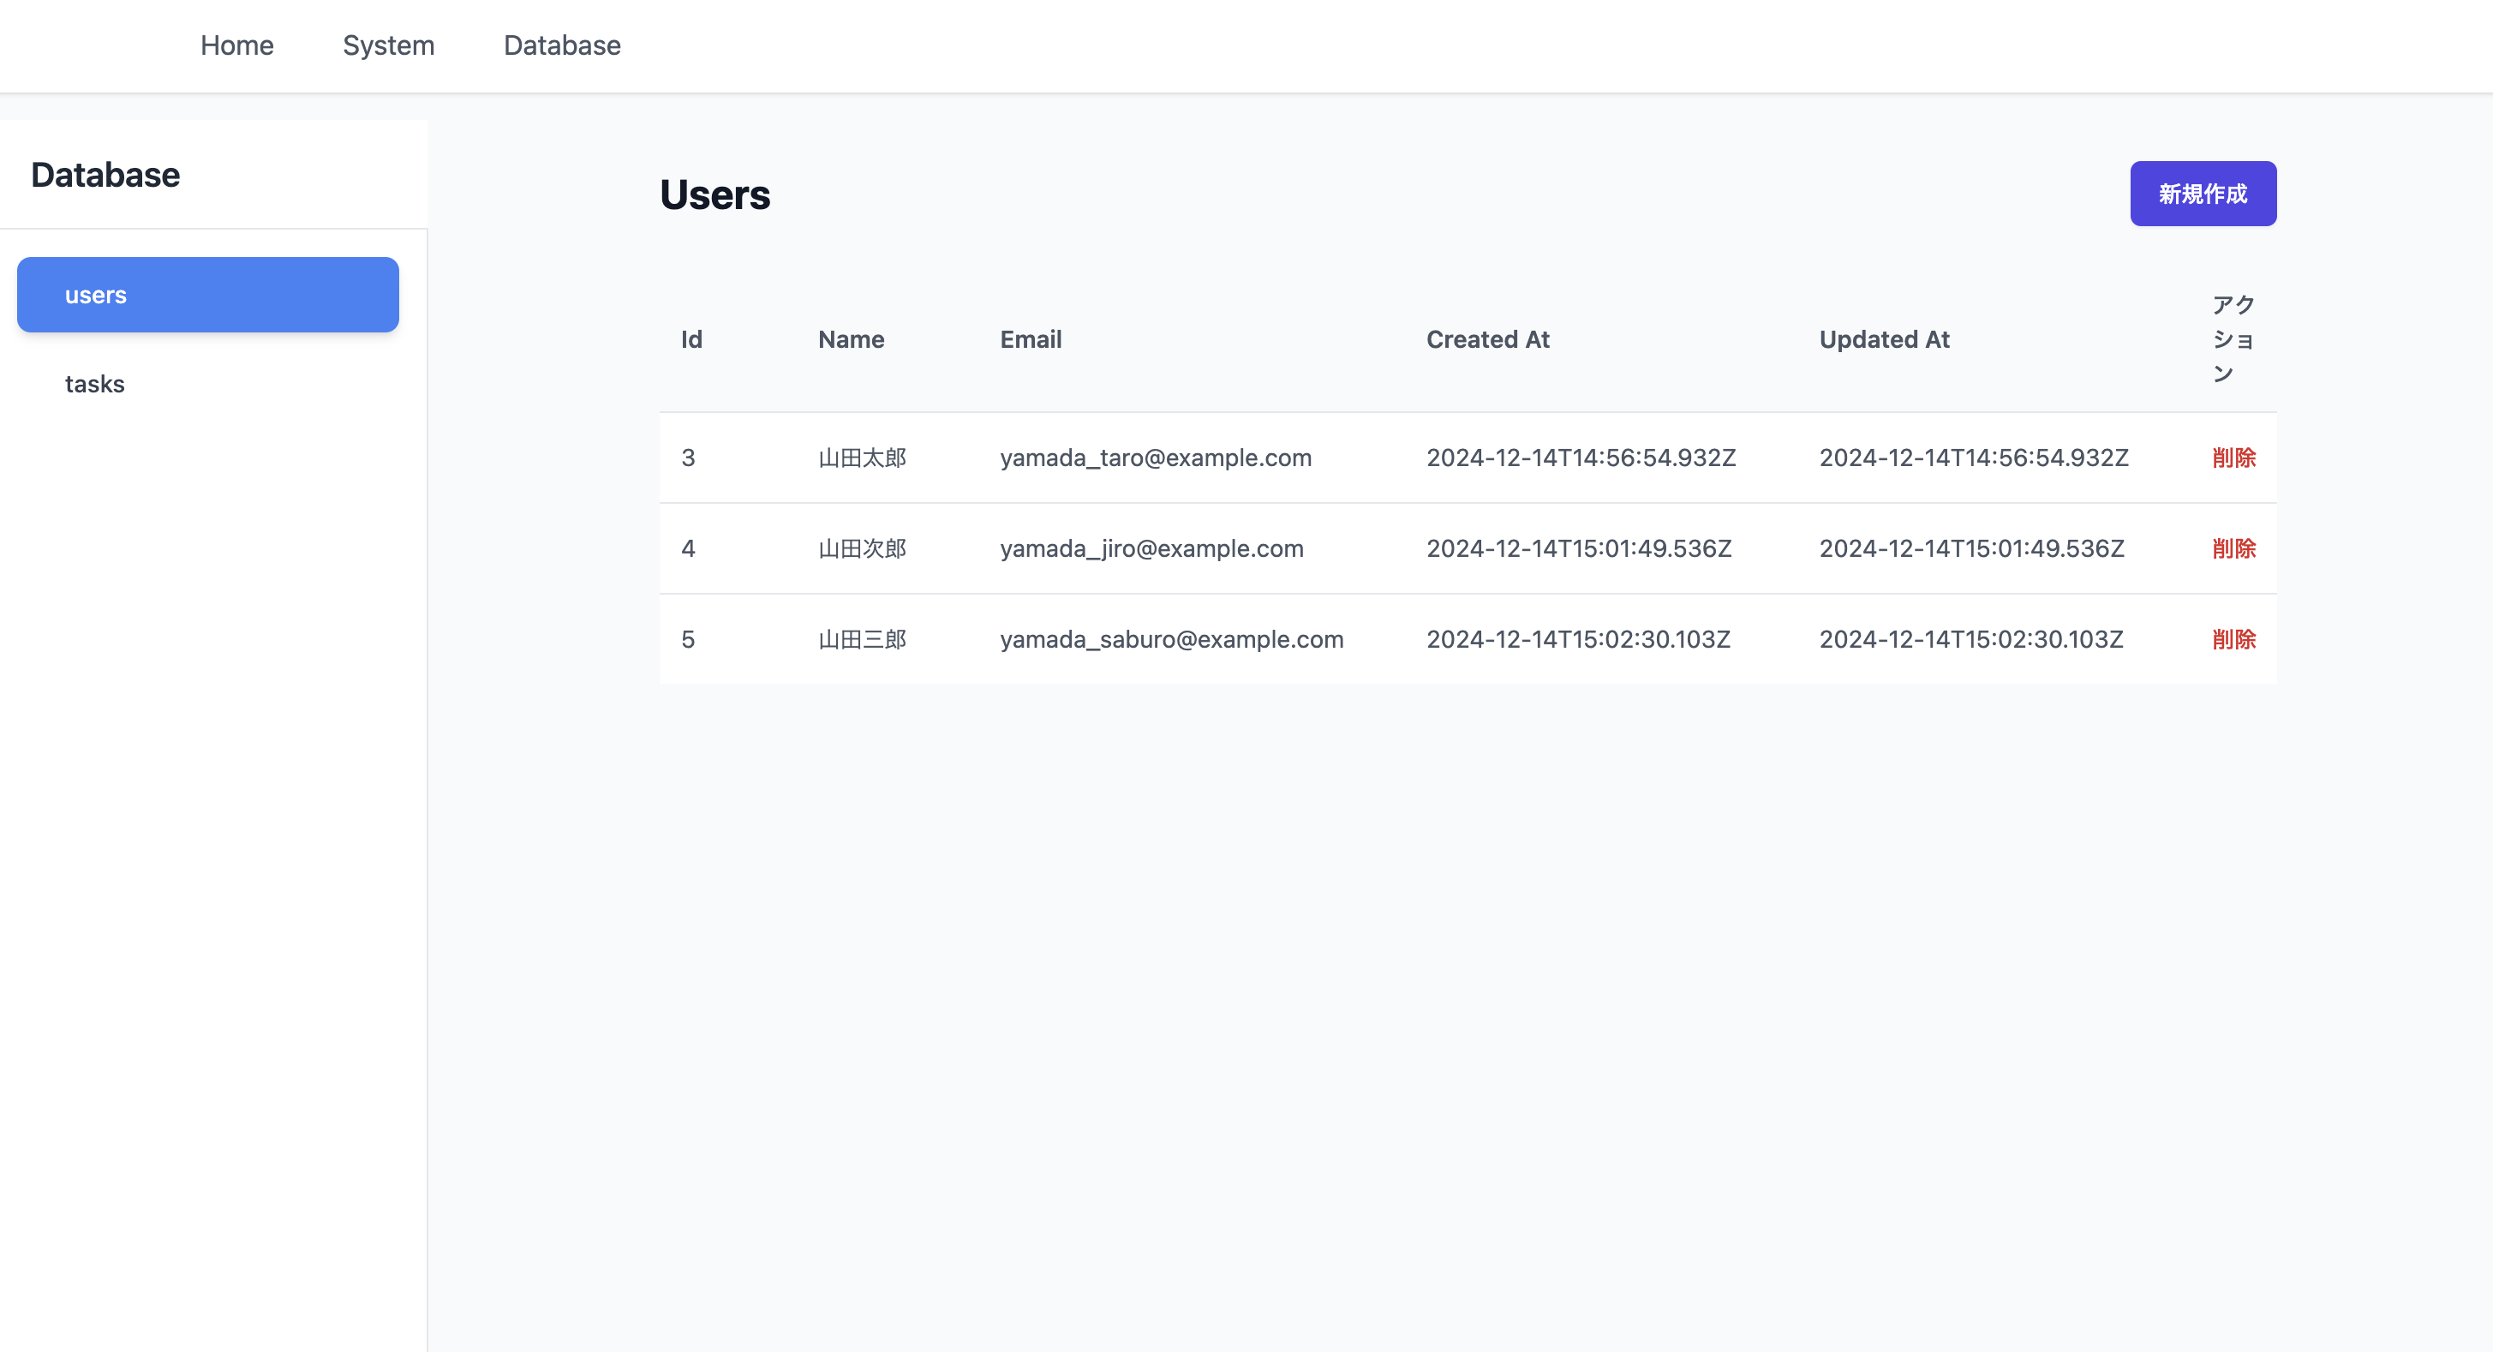Viewport: 2493px width, 1352px height.
Task: Click the Name column header
Action: (x=851, y=339)
